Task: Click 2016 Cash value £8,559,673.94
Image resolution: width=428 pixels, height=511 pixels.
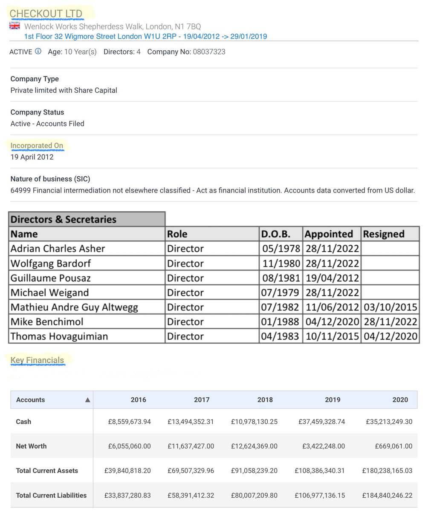Action: tap(130, 422)
